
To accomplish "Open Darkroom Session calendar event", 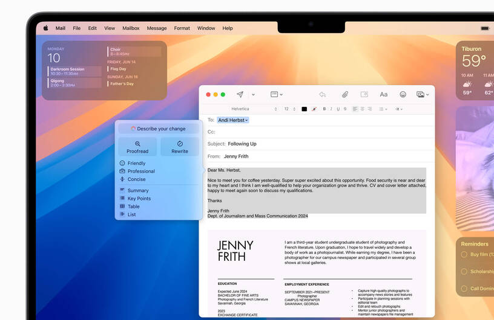I will (74, 71).
